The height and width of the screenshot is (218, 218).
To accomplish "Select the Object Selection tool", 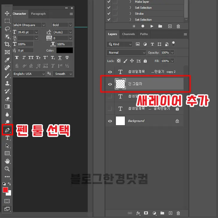I will pyautogui.click(x=7, y=37).
